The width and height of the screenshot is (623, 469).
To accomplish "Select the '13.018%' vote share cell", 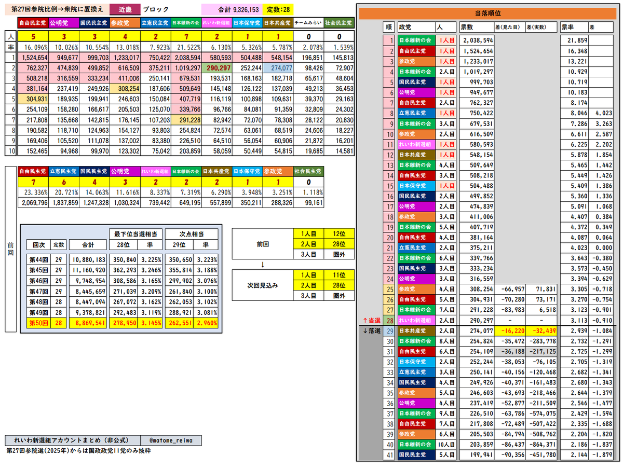I will (125, 48).
